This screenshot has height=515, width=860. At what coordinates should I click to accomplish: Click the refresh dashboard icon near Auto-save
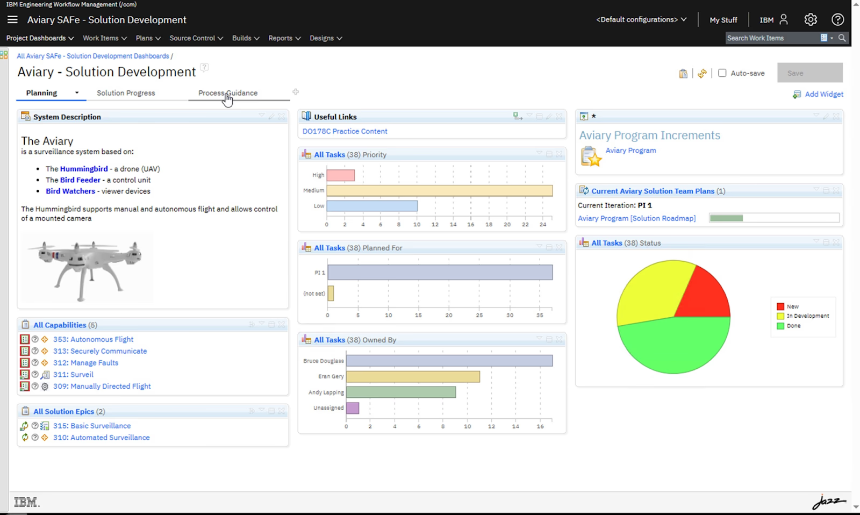pyautogui.click(x=702, y=73)
